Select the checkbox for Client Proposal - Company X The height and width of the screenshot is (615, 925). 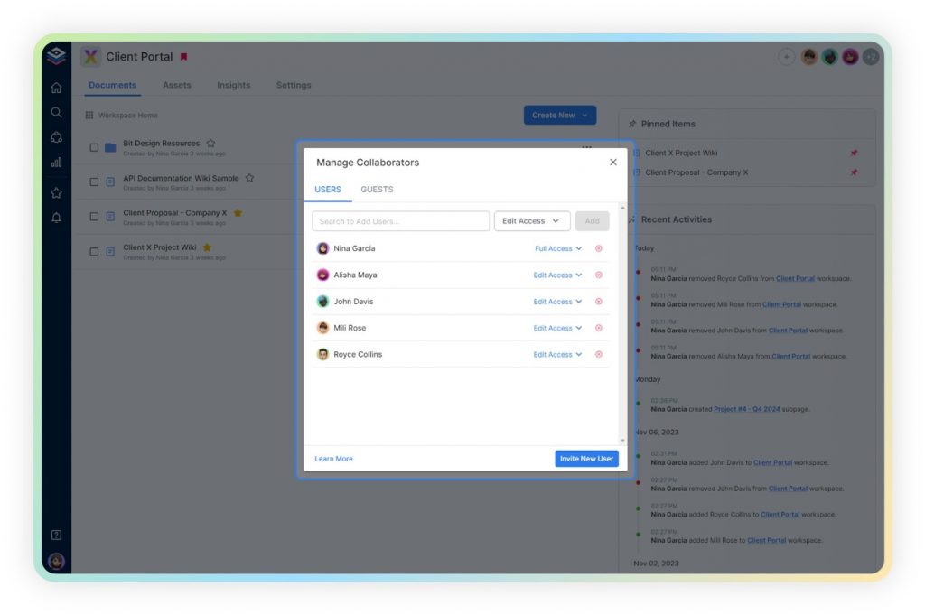pyautogui.click(x=95, y=215)
